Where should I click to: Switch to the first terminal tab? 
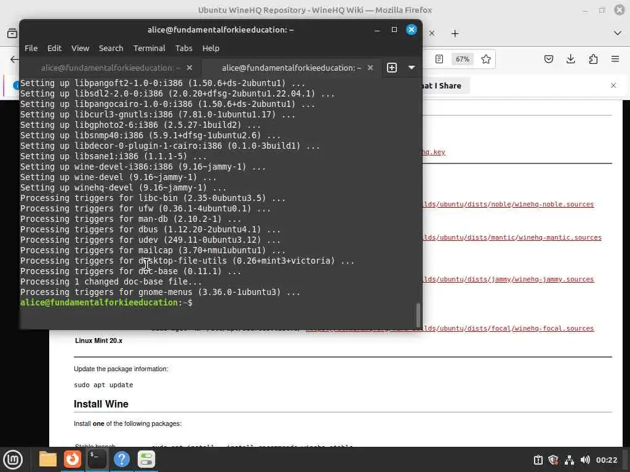pos(111,68)
